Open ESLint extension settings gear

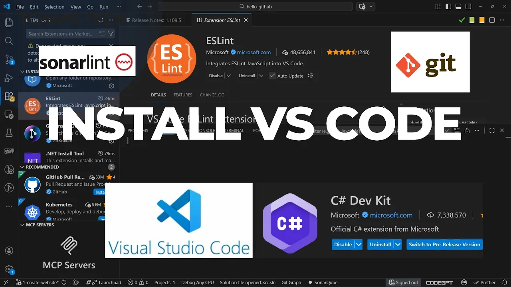tap(311, 75)
